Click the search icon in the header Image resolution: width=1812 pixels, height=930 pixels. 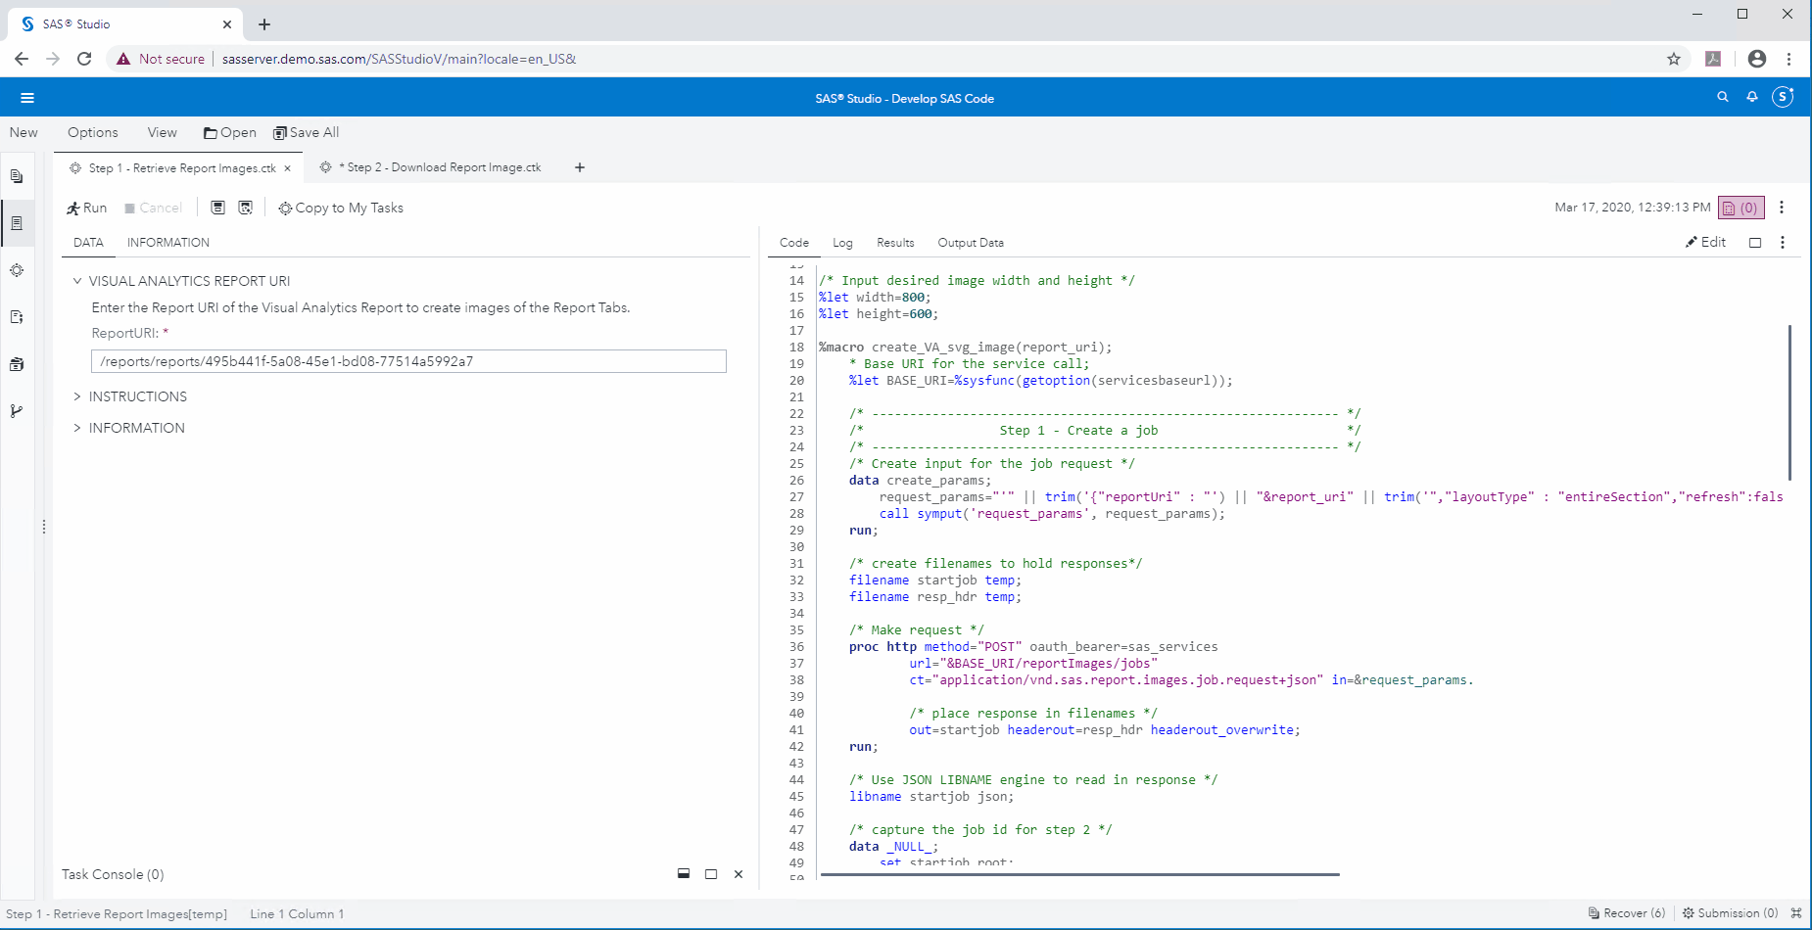tap(1723, 97)
